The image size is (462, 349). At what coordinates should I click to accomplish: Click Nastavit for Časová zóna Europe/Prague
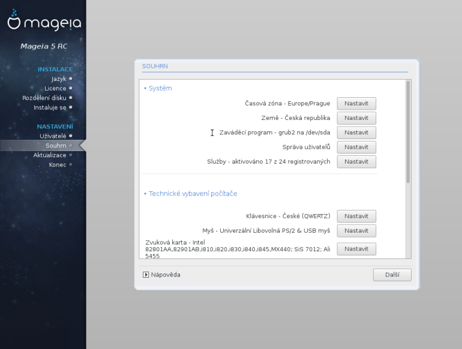point(356,103)
